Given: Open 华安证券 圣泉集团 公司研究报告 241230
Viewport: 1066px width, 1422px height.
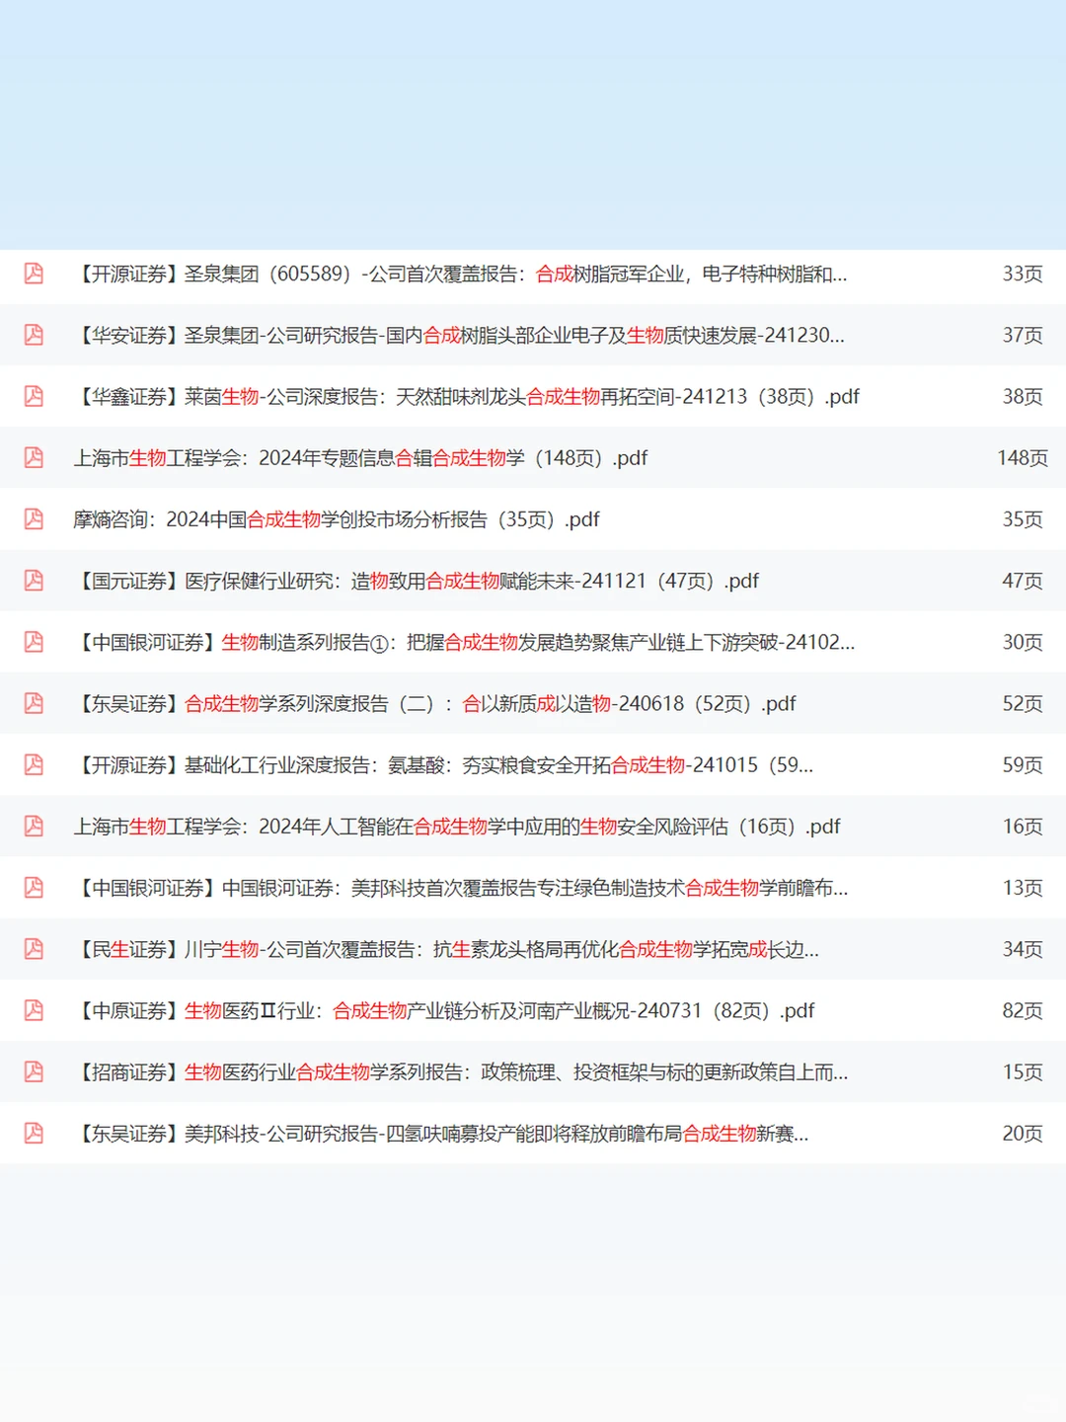Looking at the screenshot, I should (x=459, y=335).
